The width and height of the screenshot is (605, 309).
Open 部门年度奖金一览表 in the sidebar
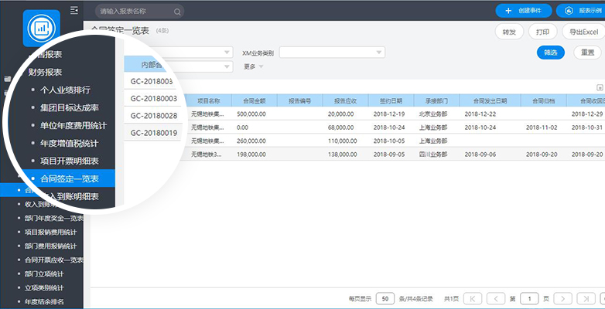pyautogui.click(x=53, y=219)
